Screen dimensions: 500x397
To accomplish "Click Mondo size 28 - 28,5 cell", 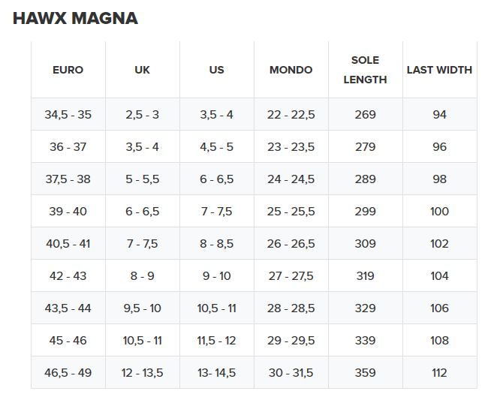I will click(x=291, y=308).
